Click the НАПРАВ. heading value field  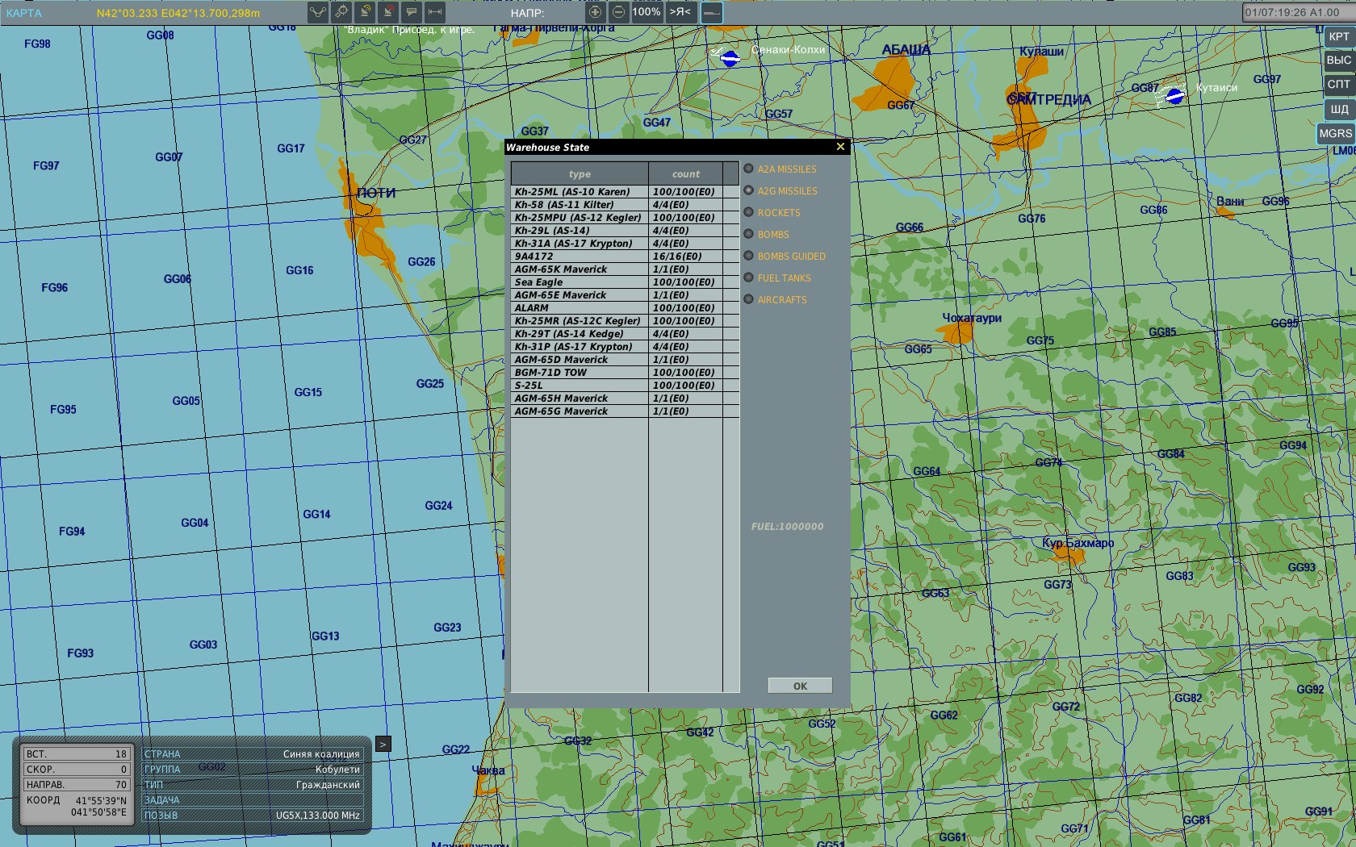pyautogui.click(x=77, y=785)
